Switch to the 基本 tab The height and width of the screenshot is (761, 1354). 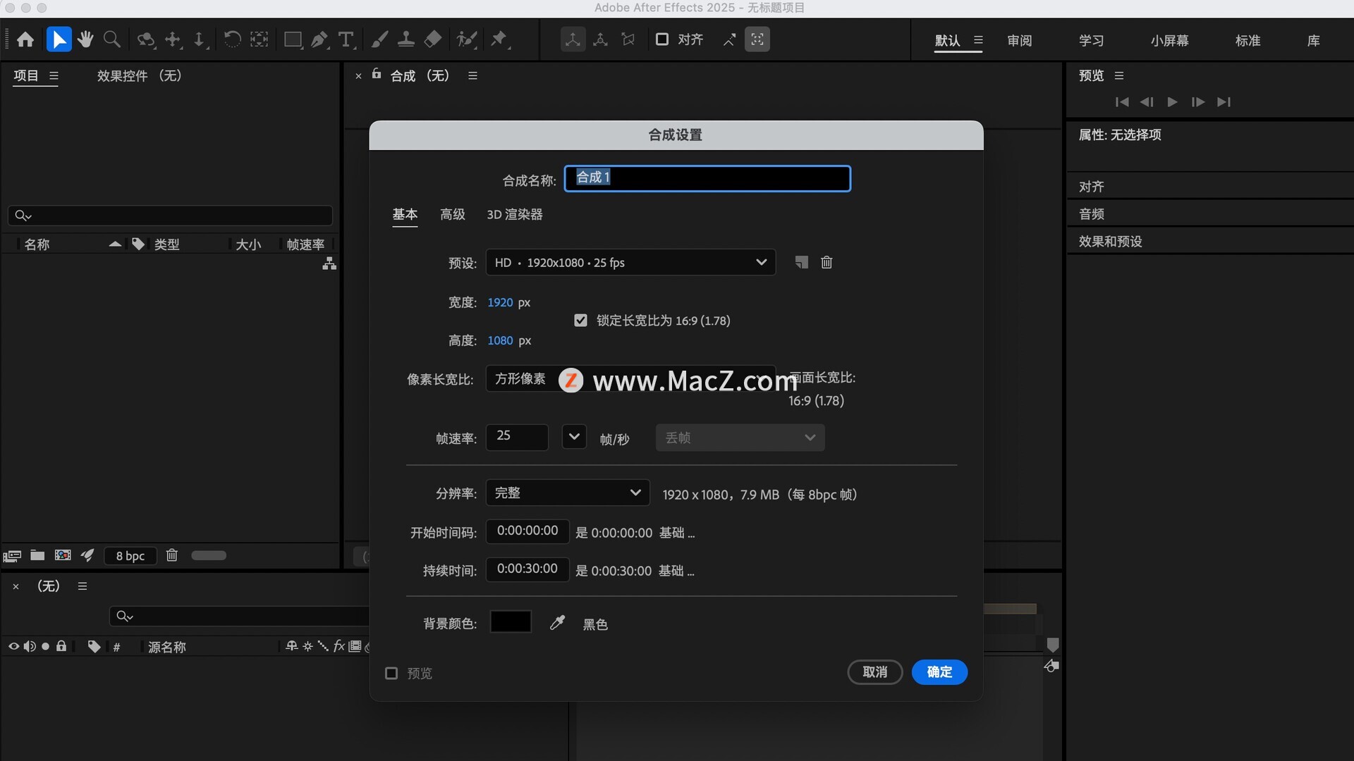click(405, 214)
